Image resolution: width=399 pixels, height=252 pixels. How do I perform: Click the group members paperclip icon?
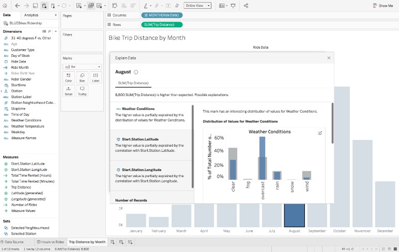tap(157, 6)
